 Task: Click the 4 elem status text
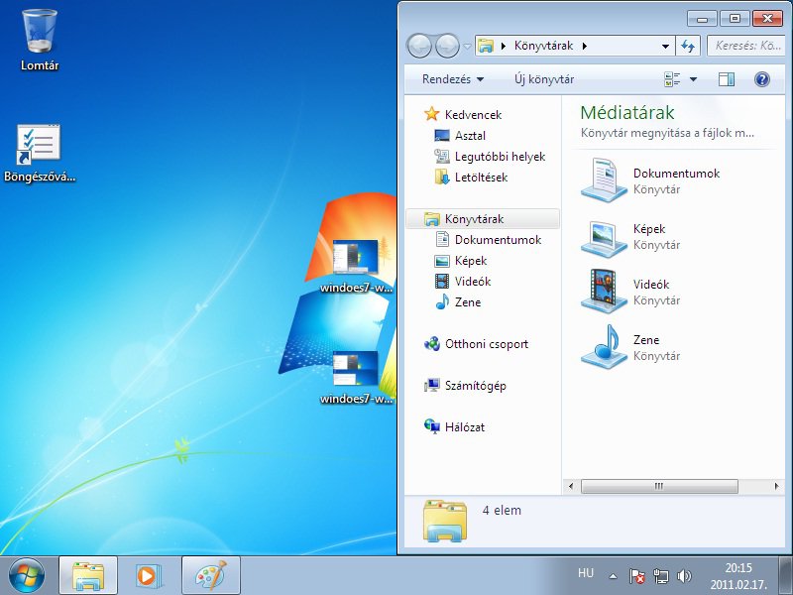coord(502,510)
